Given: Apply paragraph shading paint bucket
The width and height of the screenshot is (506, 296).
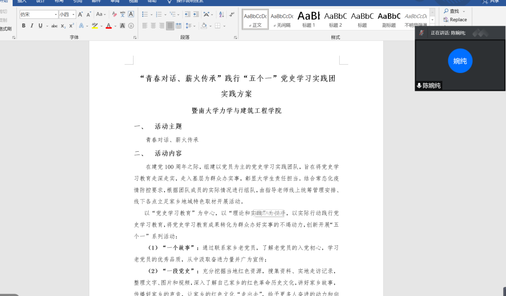Looking at the screenshot, I should pyautogui.click(x=204, y=25).
